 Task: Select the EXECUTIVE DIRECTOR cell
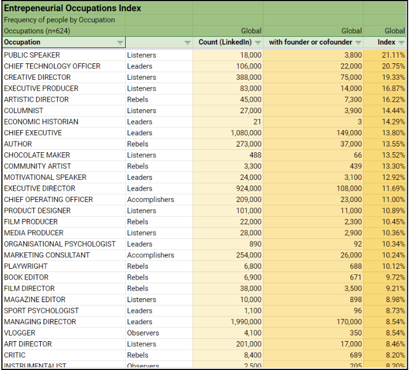coord(64,188)
